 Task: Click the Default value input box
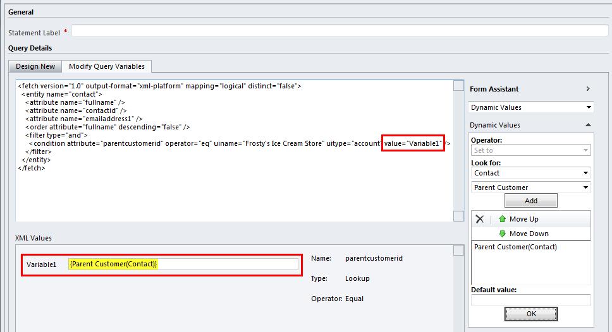530,300
